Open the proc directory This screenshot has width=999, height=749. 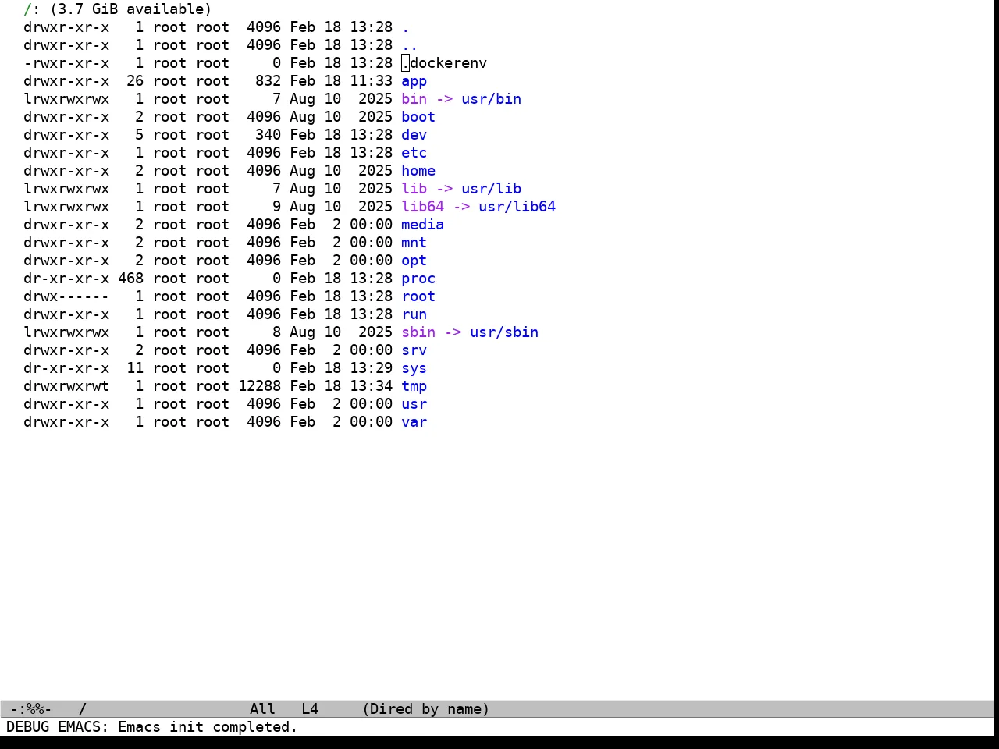click(x=418, y=279)
